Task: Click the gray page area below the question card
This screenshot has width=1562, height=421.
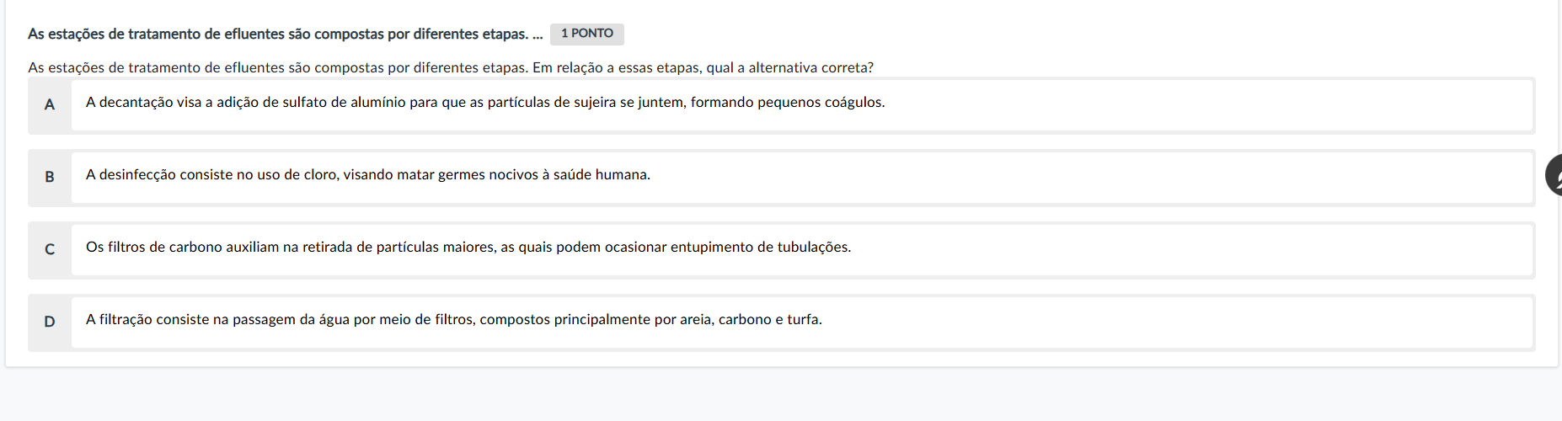Action: 781,396
